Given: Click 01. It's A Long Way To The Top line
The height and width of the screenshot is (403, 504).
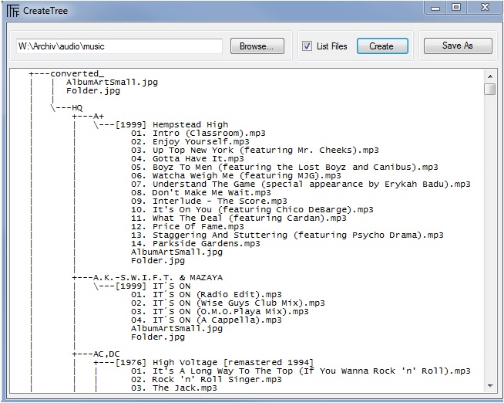Looking at the screenshot, I should coord(301,371).
